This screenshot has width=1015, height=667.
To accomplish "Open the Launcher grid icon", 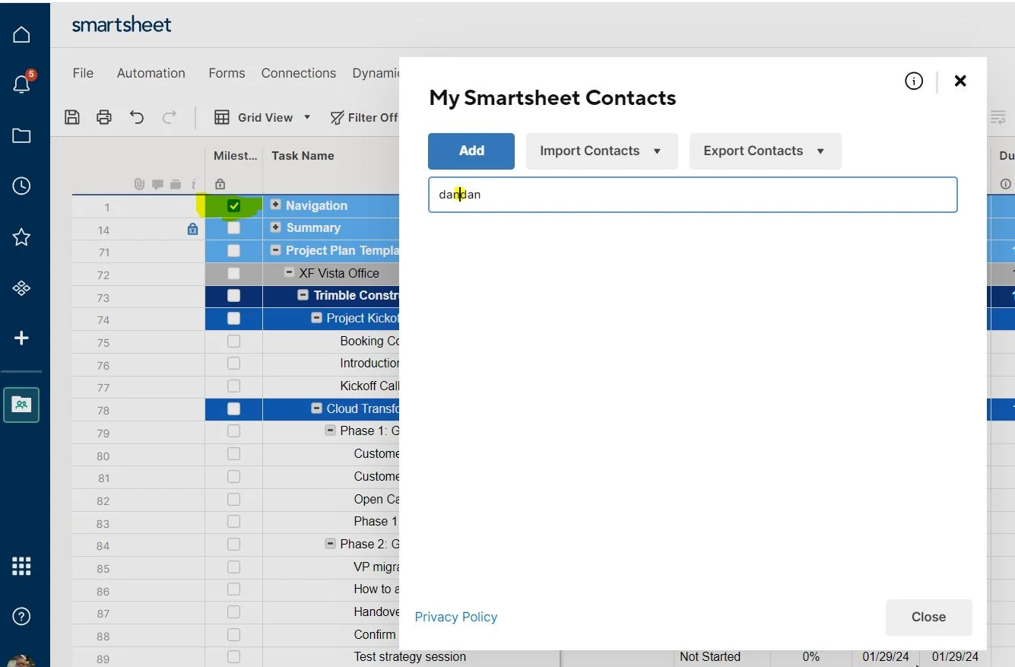I will point(21,566).
